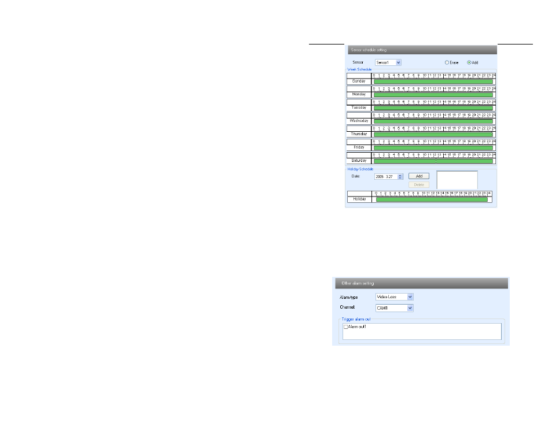This screenshot has height=426, width=552.
Task: Click the Holiday schedule bar
Action: pos(432,199)
